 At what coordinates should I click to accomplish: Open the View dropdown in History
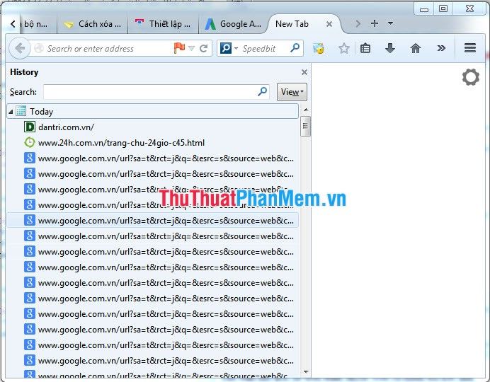click(292, 92)
